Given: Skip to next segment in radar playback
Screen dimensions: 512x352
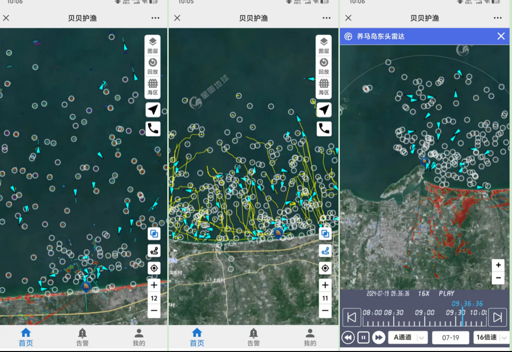Looking at the screenshot, I should [497, 317].
